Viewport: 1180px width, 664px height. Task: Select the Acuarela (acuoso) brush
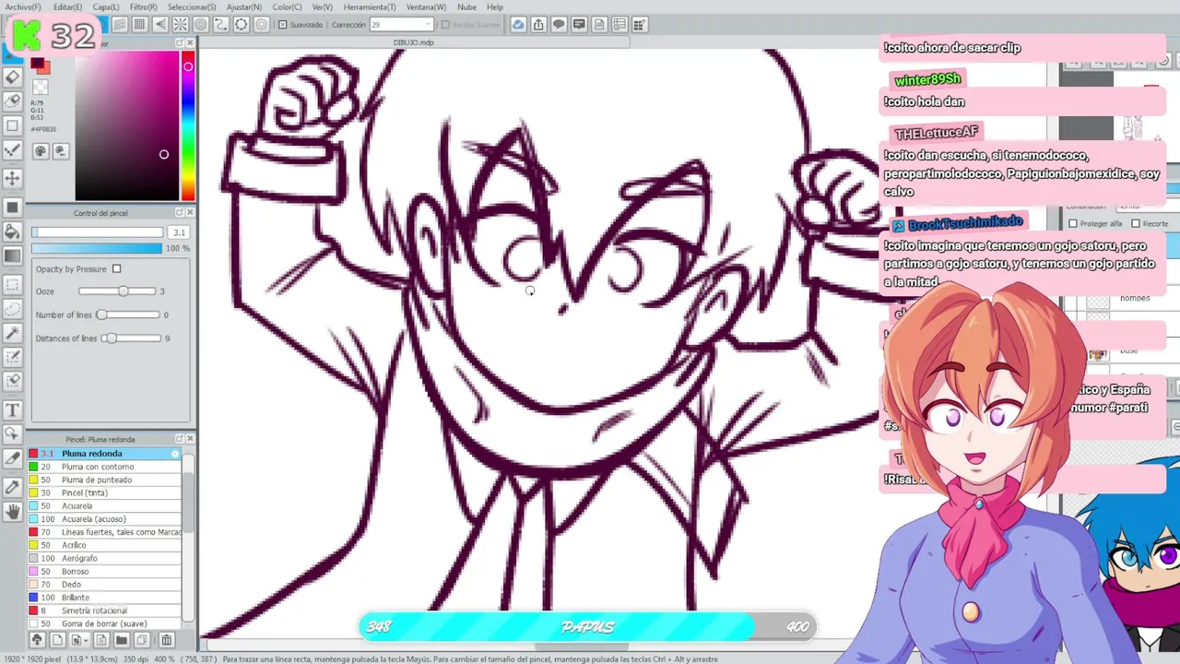pyautogui.click(x=105, y=519)
